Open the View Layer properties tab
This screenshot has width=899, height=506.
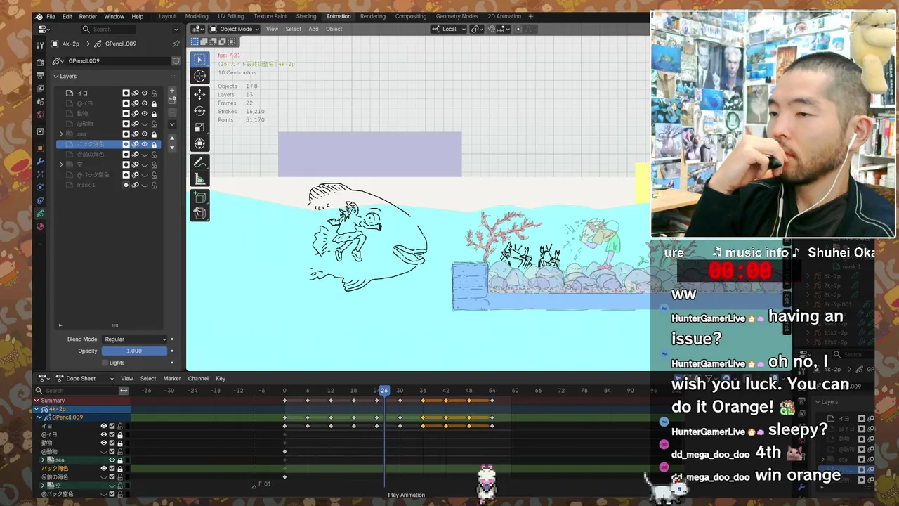coord(40,89)
